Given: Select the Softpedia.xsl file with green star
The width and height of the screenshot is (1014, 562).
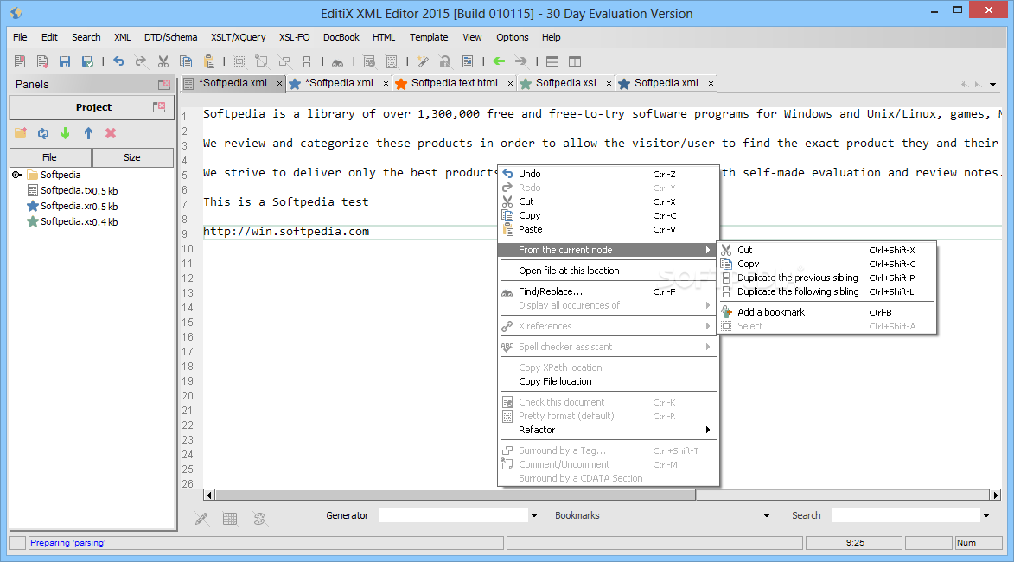Looking at the screenshot, I should (x=73, y=222).
